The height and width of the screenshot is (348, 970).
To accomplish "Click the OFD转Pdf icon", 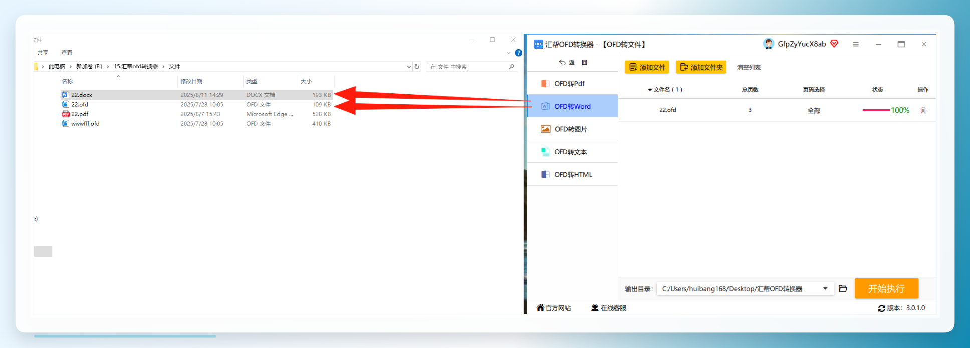I will tap(545, 83).
